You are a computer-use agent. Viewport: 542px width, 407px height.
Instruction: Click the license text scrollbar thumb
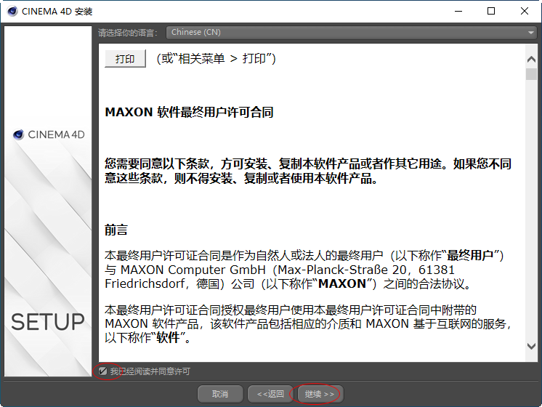532,73
